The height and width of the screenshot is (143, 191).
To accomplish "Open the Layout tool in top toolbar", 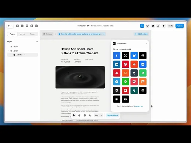I will coord(22,26).
